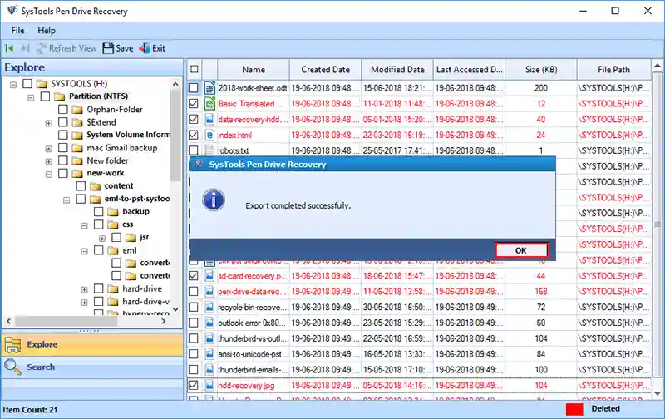Collapse the SYSTOOLS (H:) tree node
The height and width of the screenshot is (419, 665).
coord(13,85)
